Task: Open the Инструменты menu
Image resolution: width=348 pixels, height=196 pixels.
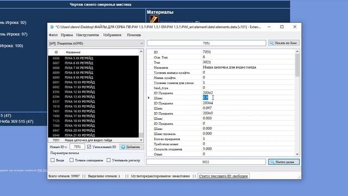Action: (x=88, y=35)
